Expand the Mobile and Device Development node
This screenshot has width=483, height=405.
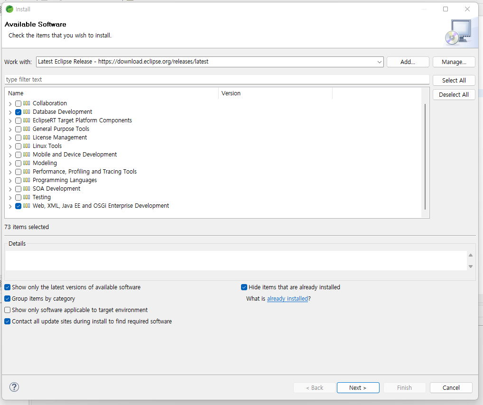pyautogui.click(x=10, y=155)
